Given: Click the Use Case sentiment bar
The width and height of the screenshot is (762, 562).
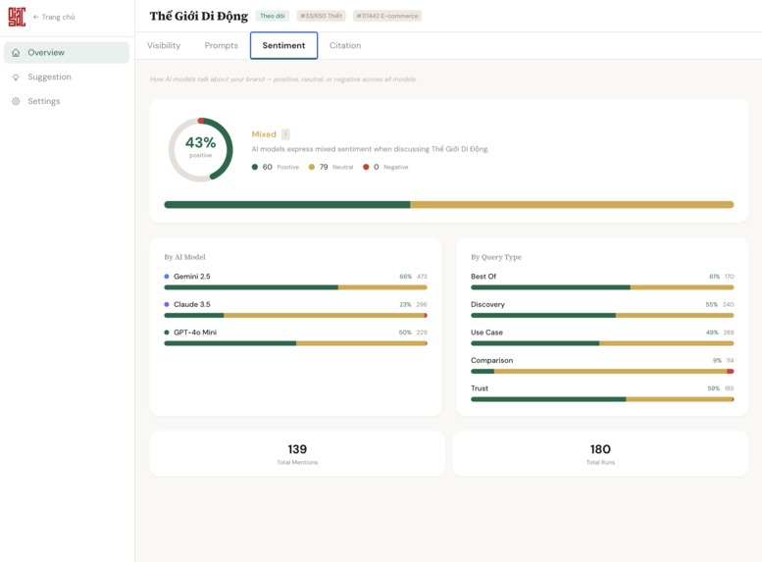Looking at the screenshot, I should point(602,343).
